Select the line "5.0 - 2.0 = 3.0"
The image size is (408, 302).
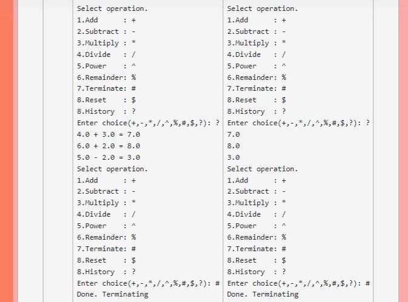point(109,157)
